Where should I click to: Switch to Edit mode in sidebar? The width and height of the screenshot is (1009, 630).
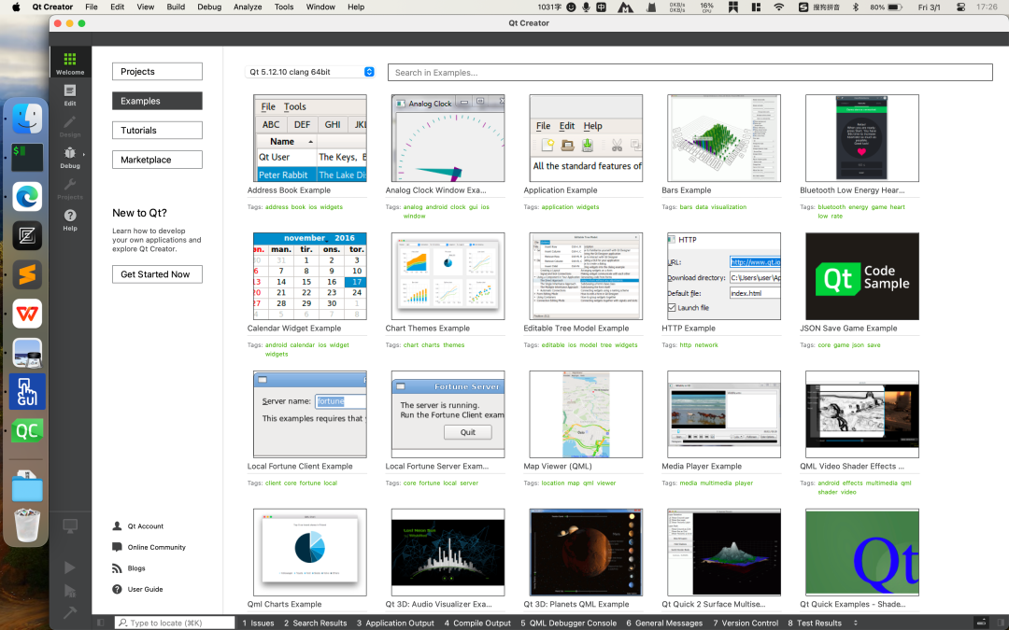(70, 94)
